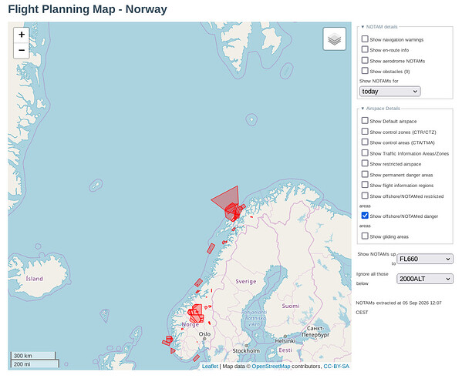462x385 pixels.
Task: Tick Show restricted airspace
Action: (x=365, y=163)
